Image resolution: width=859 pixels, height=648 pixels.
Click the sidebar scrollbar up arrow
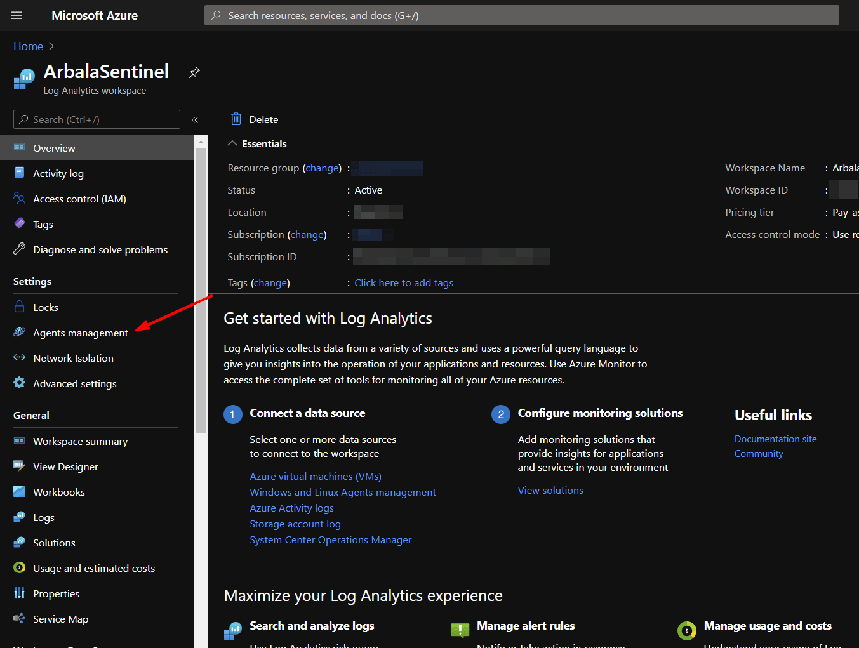coord(201,142)
